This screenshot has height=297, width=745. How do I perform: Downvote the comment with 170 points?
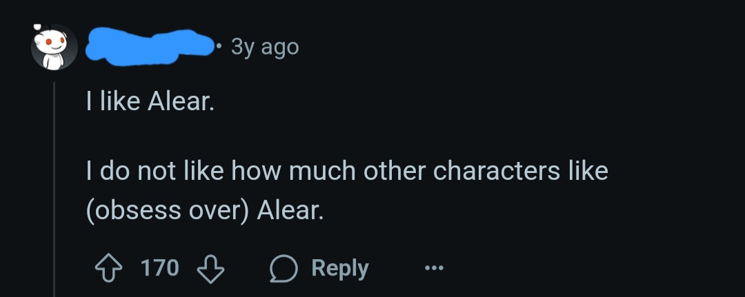pyautogui.click(x=210, y=269)
